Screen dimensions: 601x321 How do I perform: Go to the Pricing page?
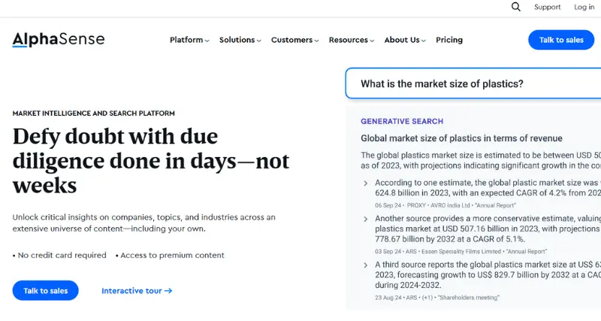tap(449, 41)
